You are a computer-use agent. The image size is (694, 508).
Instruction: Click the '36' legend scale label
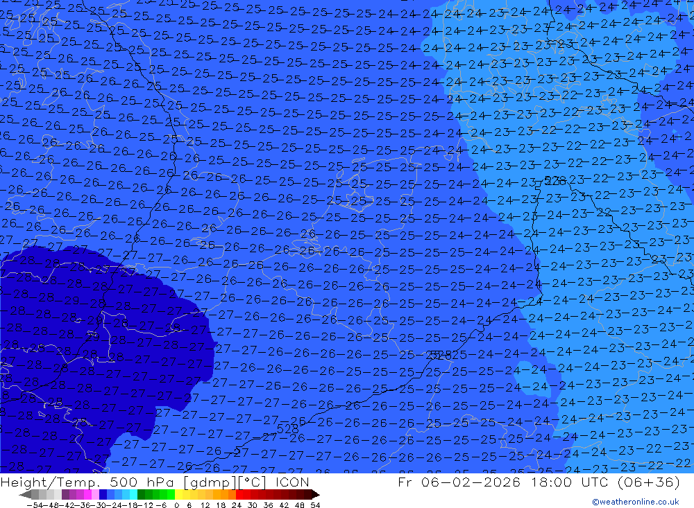point(268,505)
